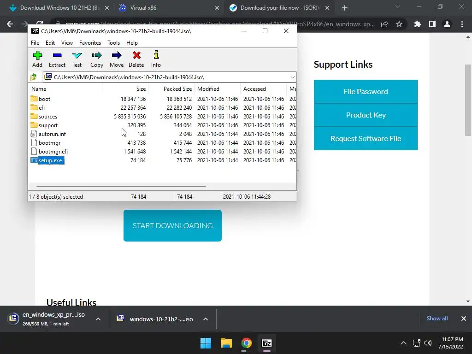The width and height of the screenshot is (472, 354).
Task: Click the File Password link
Action: tap(366, 92)
